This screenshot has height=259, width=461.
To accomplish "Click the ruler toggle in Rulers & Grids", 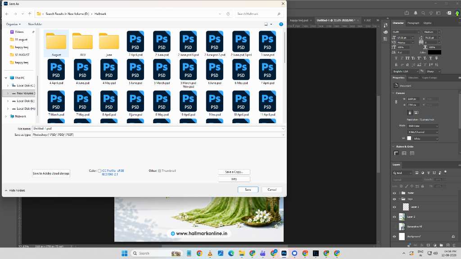I will click(x=396, y=153).
